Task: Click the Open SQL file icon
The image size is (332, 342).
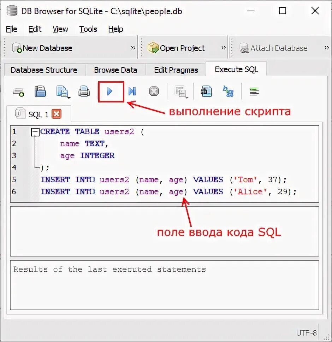Action: 40,91
